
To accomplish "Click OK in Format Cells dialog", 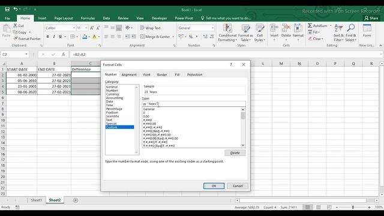I will pyautogui.click(x=214, y=186).
